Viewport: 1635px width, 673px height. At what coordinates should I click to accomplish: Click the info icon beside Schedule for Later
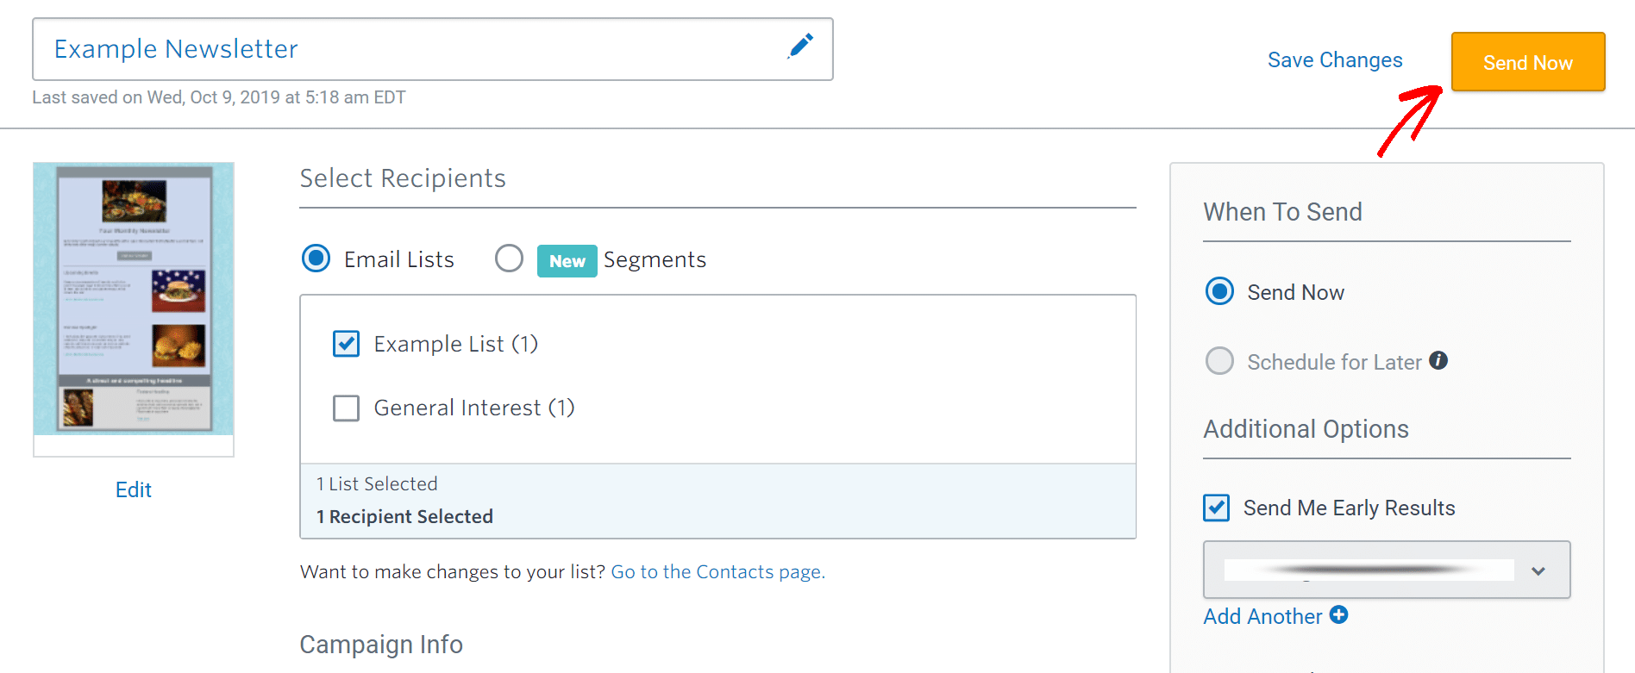(x=1438, y=361)
